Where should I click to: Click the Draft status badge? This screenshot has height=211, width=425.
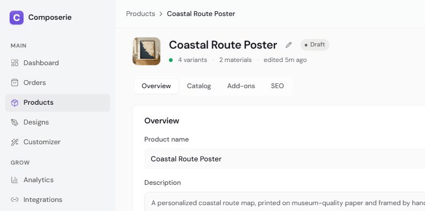click(315, 45)
